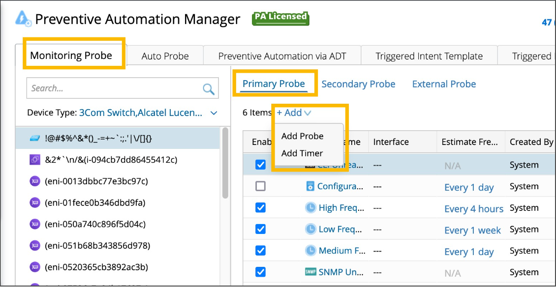This screenshot has height=287, width=556.
Task: Click the device list vertical scrollbar
Action: pyautogui.click(x=225, y=162)
